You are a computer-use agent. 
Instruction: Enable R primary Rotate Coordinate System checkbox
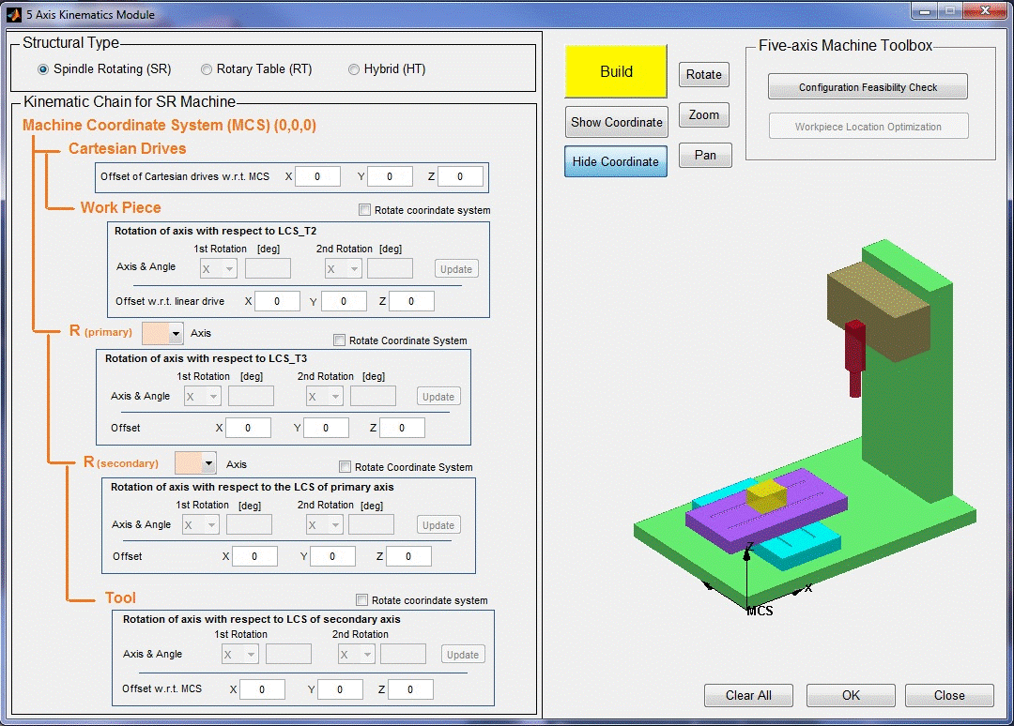[x=340, y=340]
